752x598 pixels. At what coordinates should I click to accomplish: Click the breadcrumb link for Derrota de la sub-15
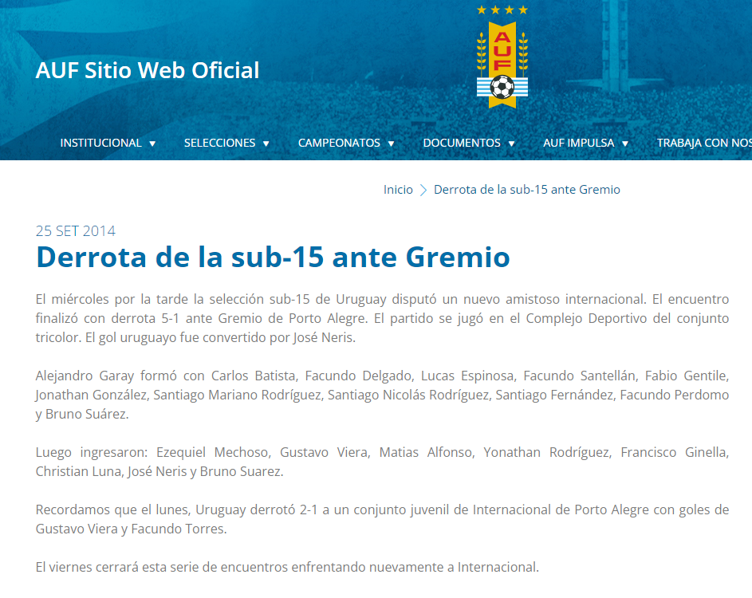pyautogui.click(x=526, y=190)
